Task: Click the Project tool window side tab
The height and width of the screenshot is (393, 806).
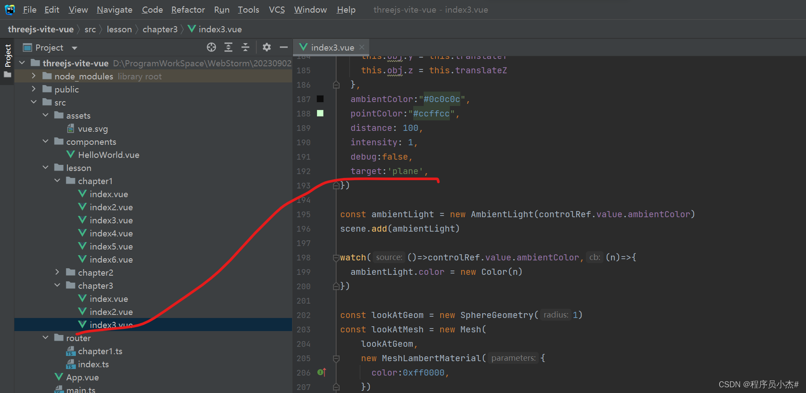Action: (x=7, y=56)
